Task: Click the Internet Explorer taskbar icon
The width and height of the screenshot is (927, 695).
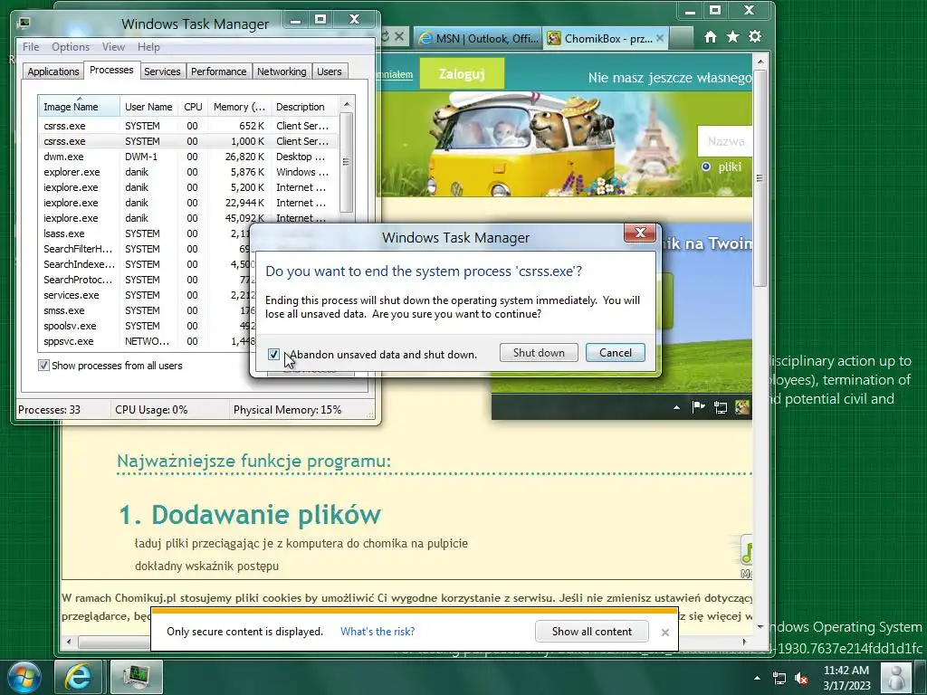Action: [x=79, y=677]
